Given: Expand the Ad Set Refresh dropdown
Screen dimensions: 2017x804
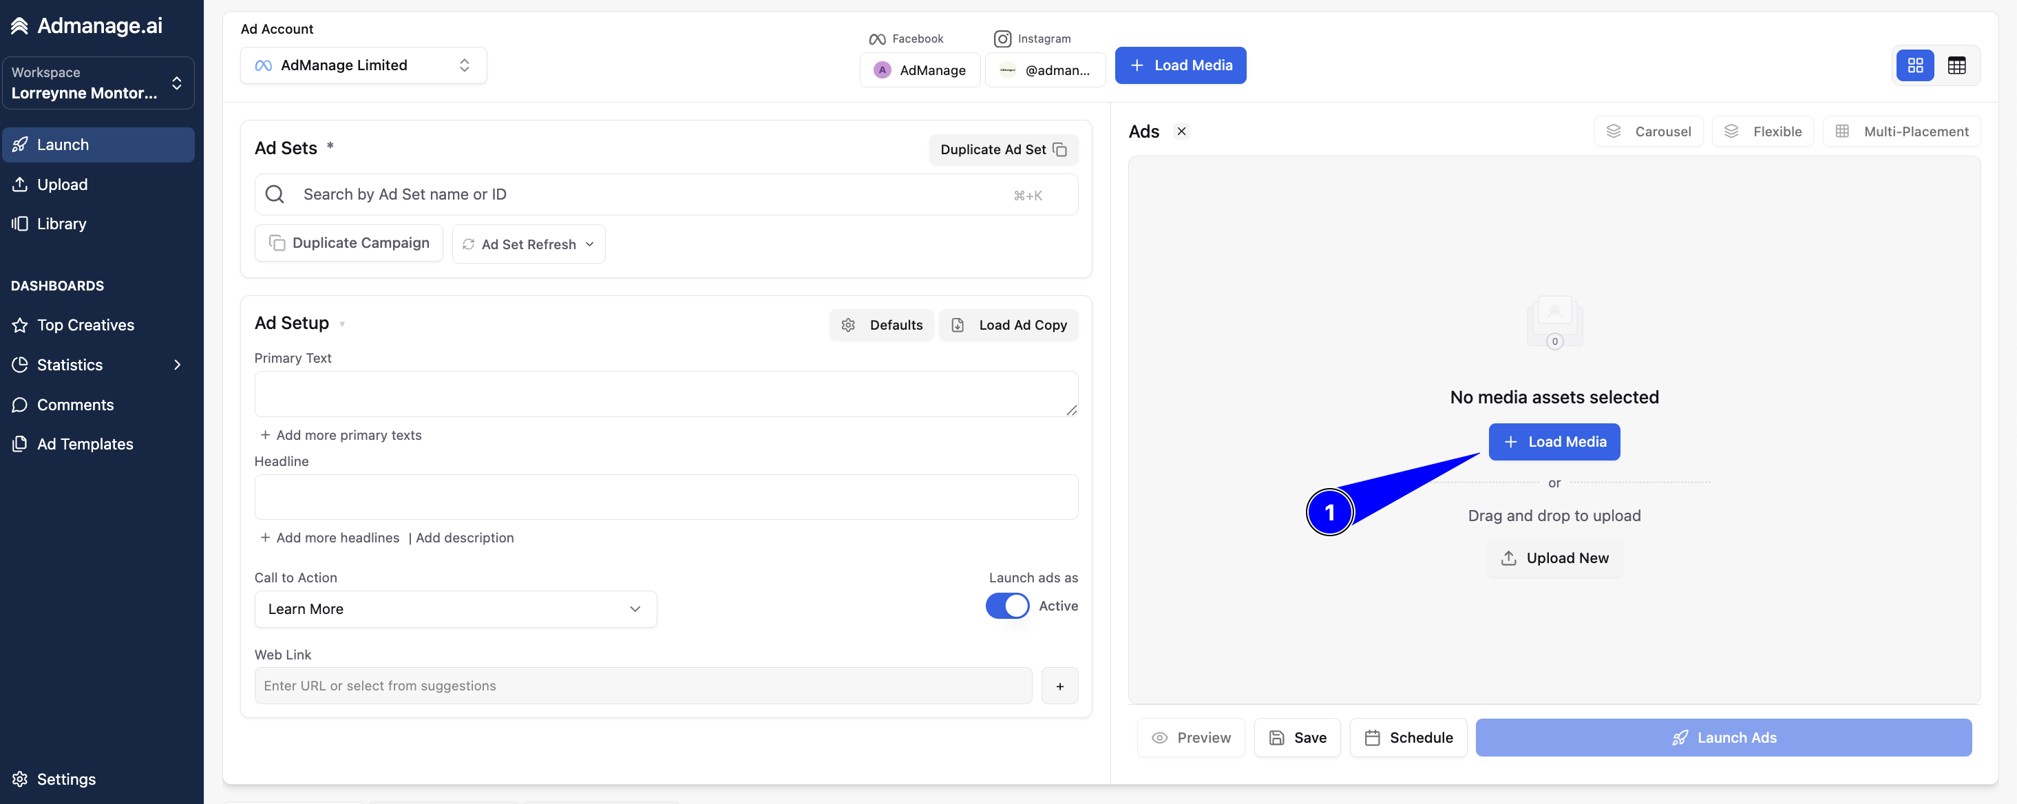Looking at the screenshot, I should (x=529, y=244).
